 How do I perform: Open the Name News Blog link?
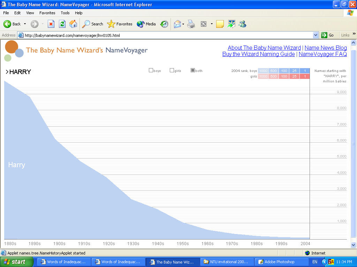326,48
